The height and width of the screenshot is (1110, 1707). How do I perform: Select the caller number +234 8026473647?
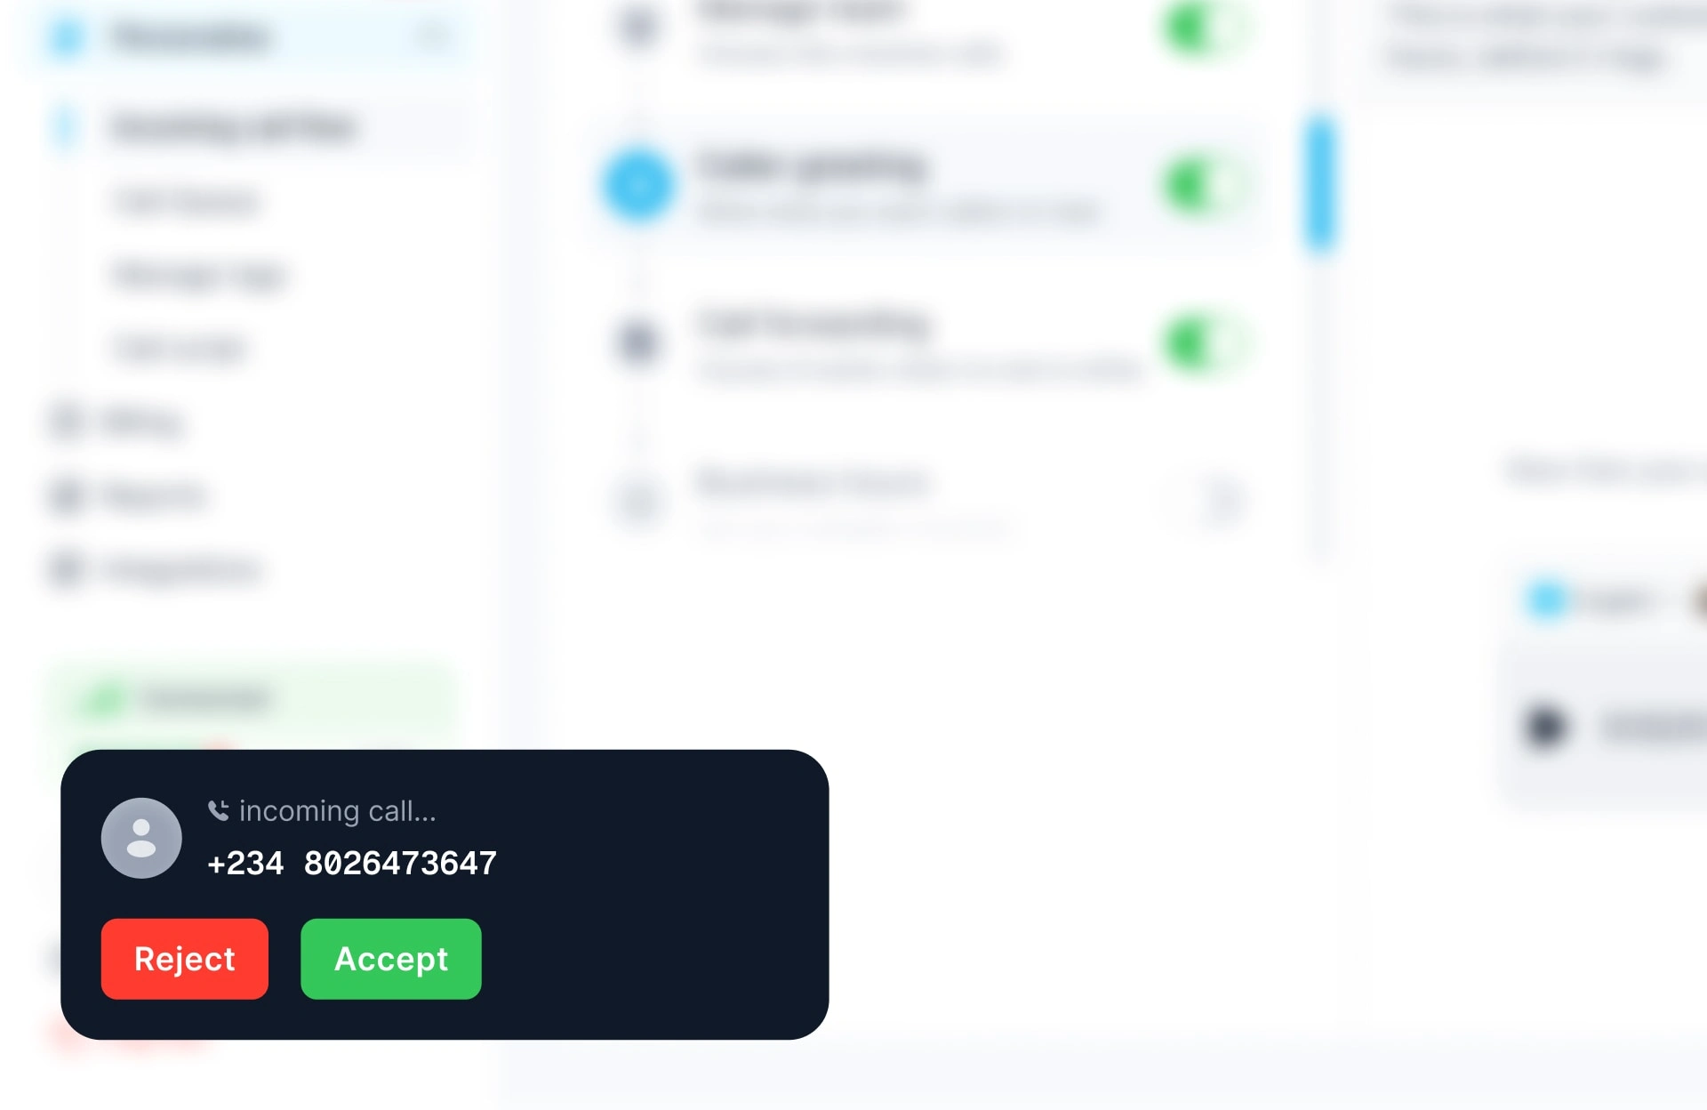click(352, 864)
